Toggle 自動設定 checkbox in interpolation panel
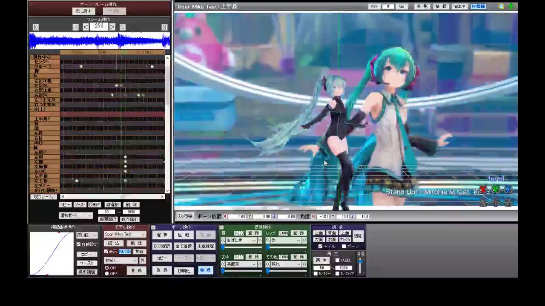The height and width of the screenshot is (306, 545). pos(79,244)
